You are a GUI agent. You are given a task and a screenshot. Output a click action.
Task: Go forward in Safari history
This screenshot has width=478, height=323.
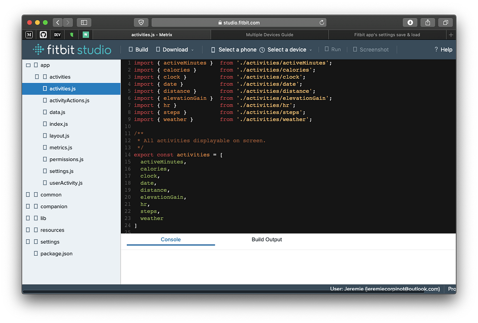(68, 22)
